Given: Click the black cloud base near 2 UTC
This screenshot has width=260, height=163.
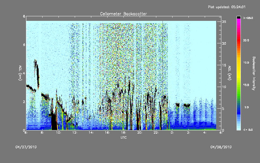Looking at the screenshot, I should tap(187, 105).
